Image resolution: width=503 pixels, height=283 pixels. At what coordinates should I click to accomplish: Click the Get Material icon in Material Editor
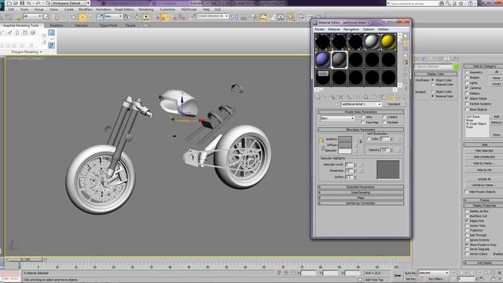pos(318,97)
